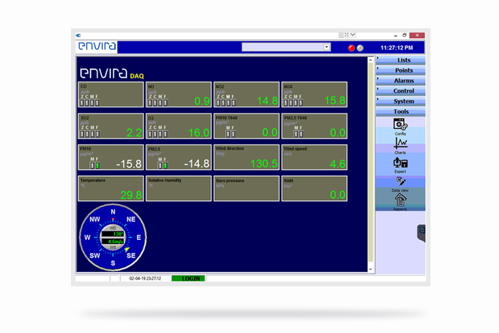Toggle the F flag on PM2.5 T640 tile
Viewport: 499px width, 333px height.
coord(301,134)
